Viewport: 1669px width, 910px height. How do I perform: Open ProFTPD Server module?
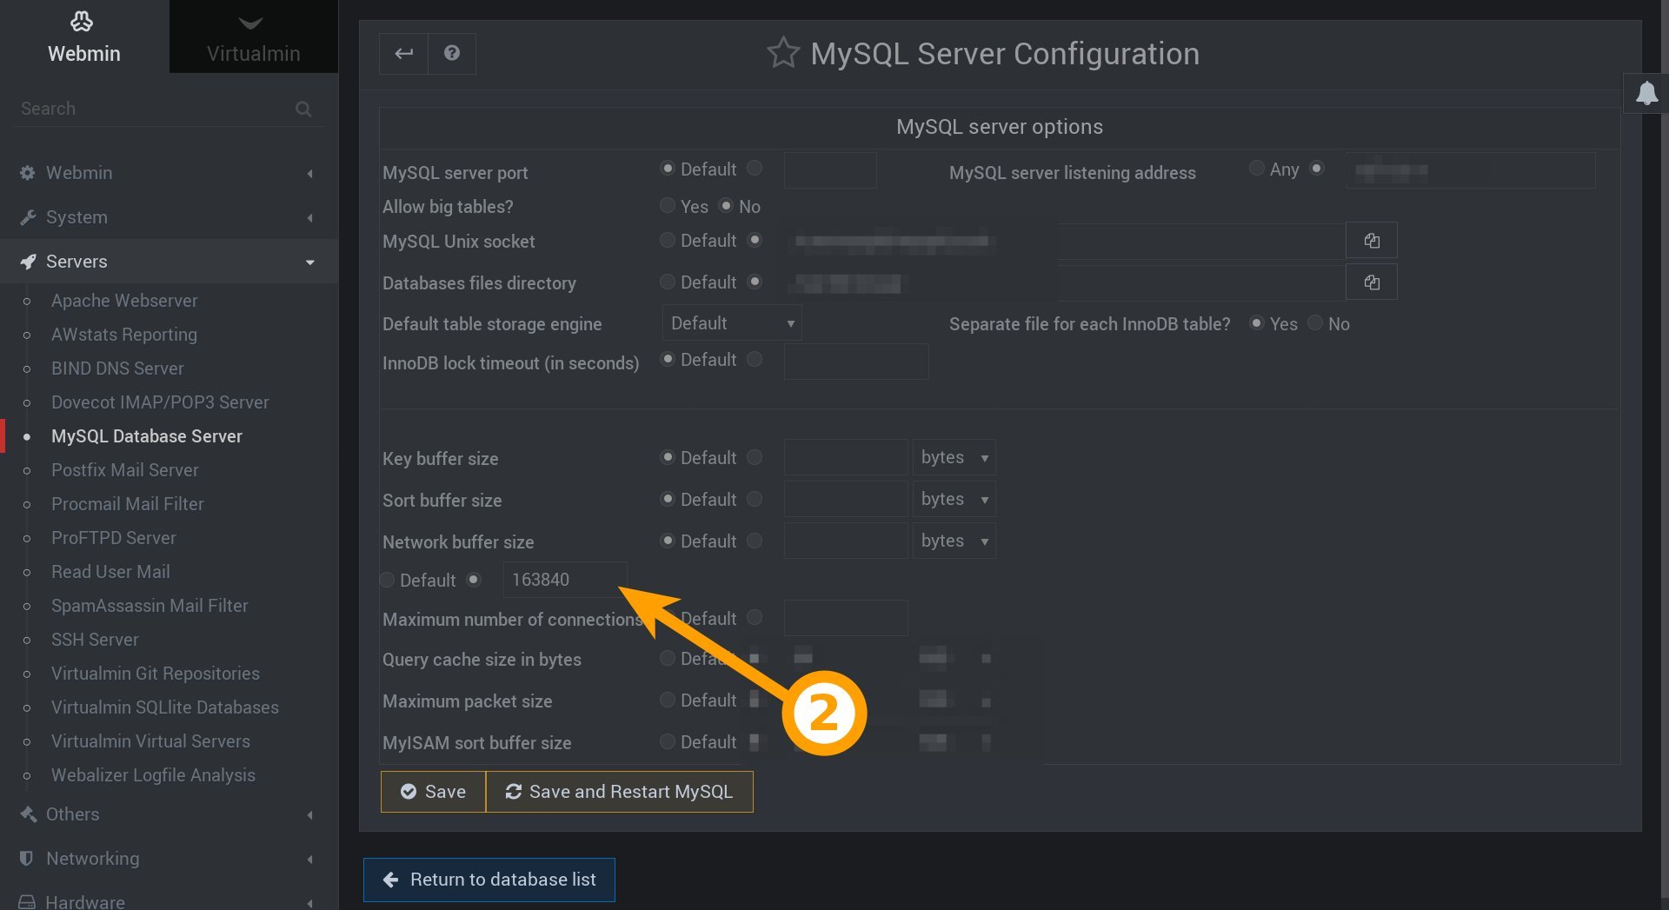pos(114,538)
